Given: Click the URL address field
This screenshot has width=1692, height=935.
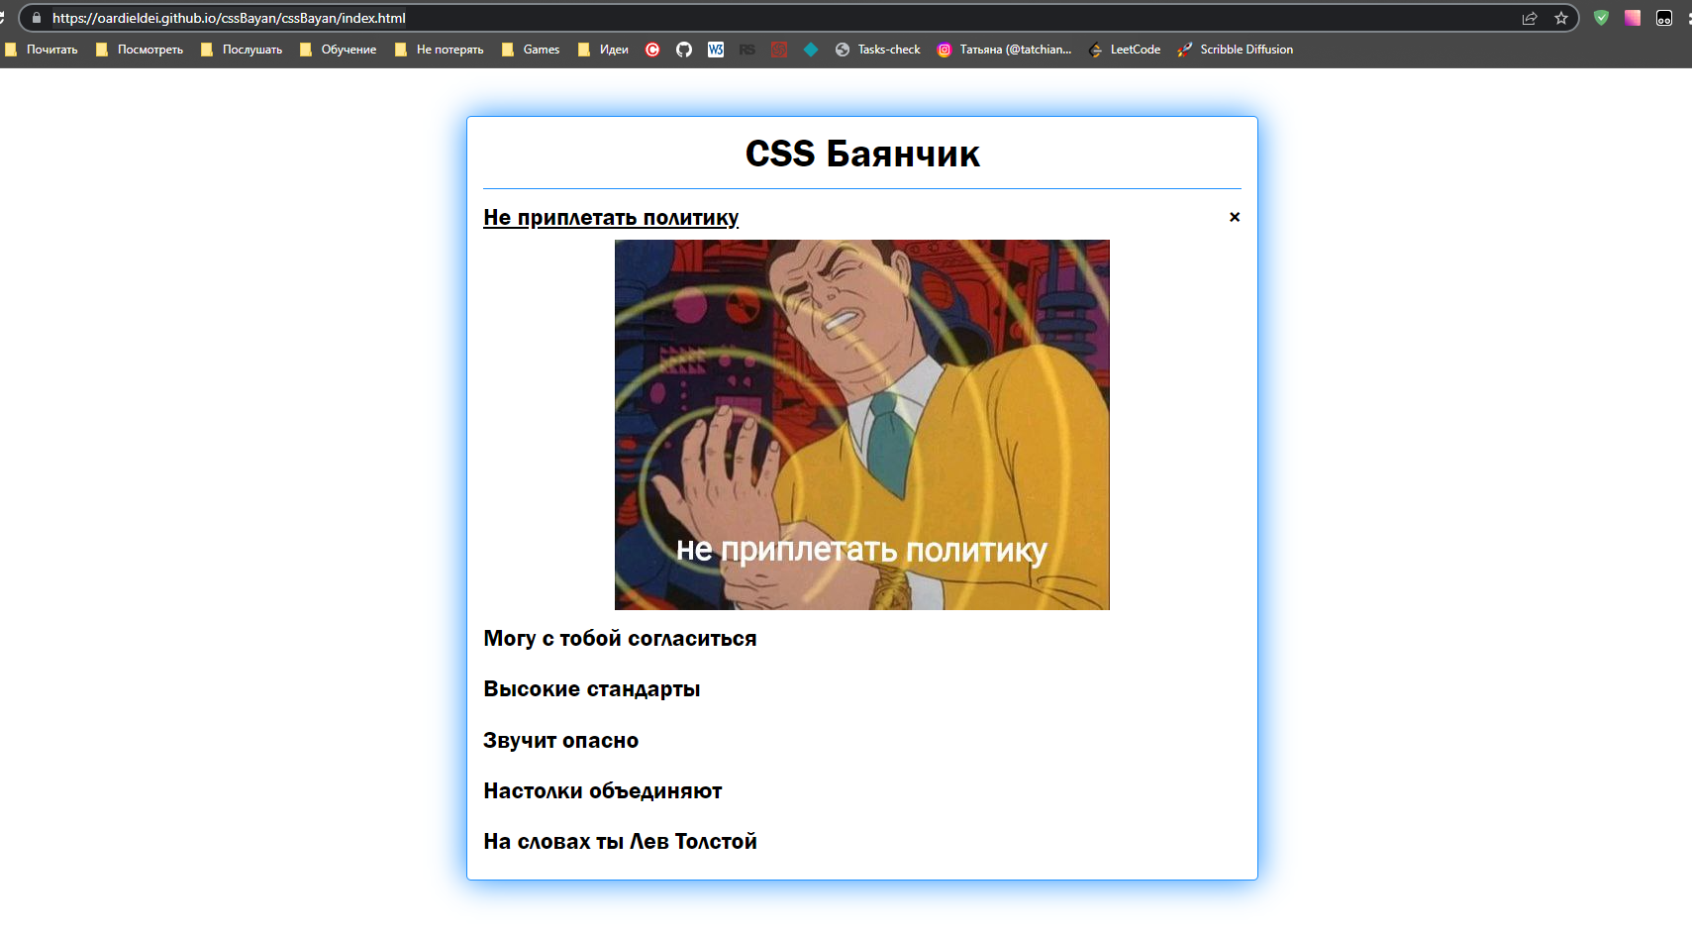Looking at the screenshot, I should pyautogui.click(x=772, y=18).
